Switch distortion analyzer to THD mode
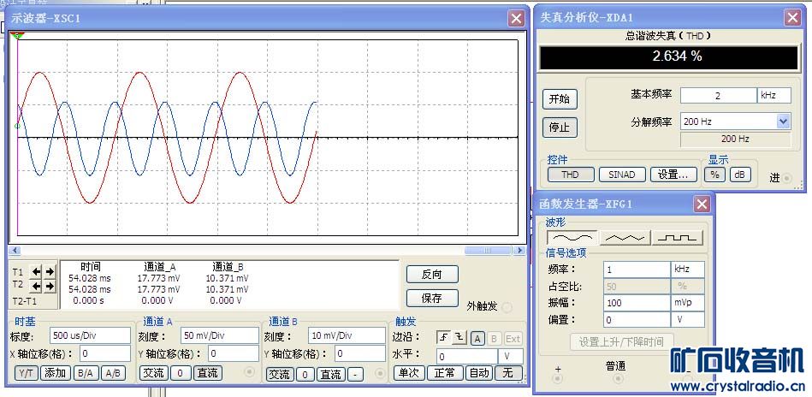This screenshot has width=812, height=397. pos(570,174)
